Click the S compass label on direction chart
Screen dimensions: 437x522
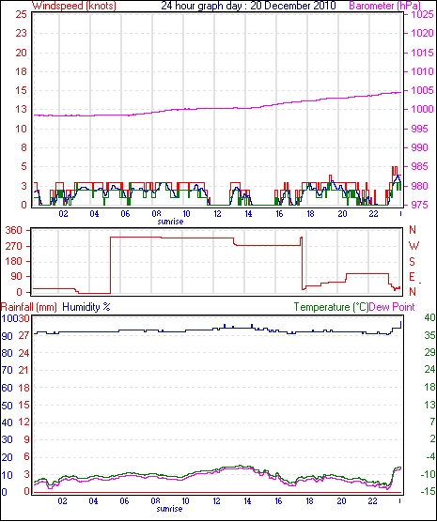413,262
